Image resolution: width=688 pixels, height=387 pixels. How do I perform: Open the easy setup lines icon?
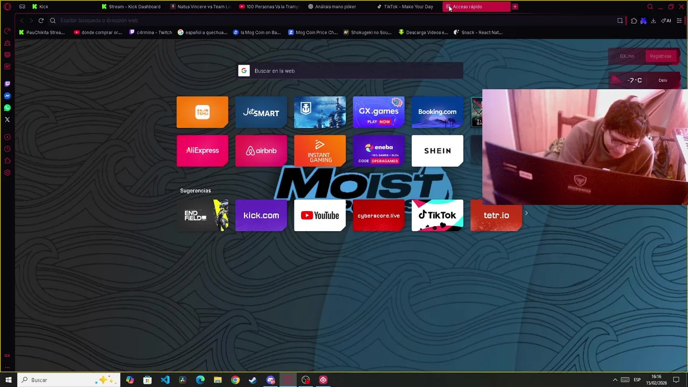(x=679, y=20)
